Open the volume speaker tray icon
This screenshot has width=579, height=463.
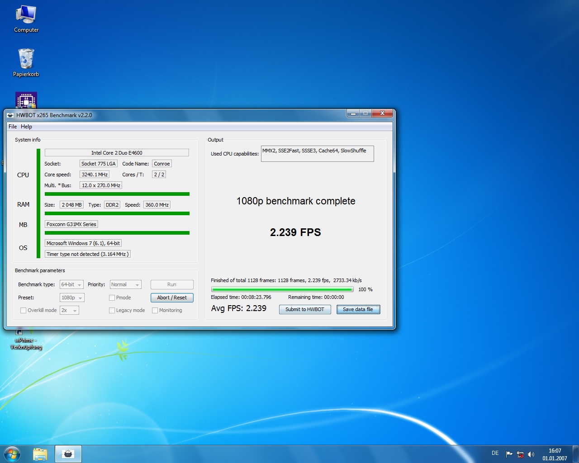coord(531,454)
